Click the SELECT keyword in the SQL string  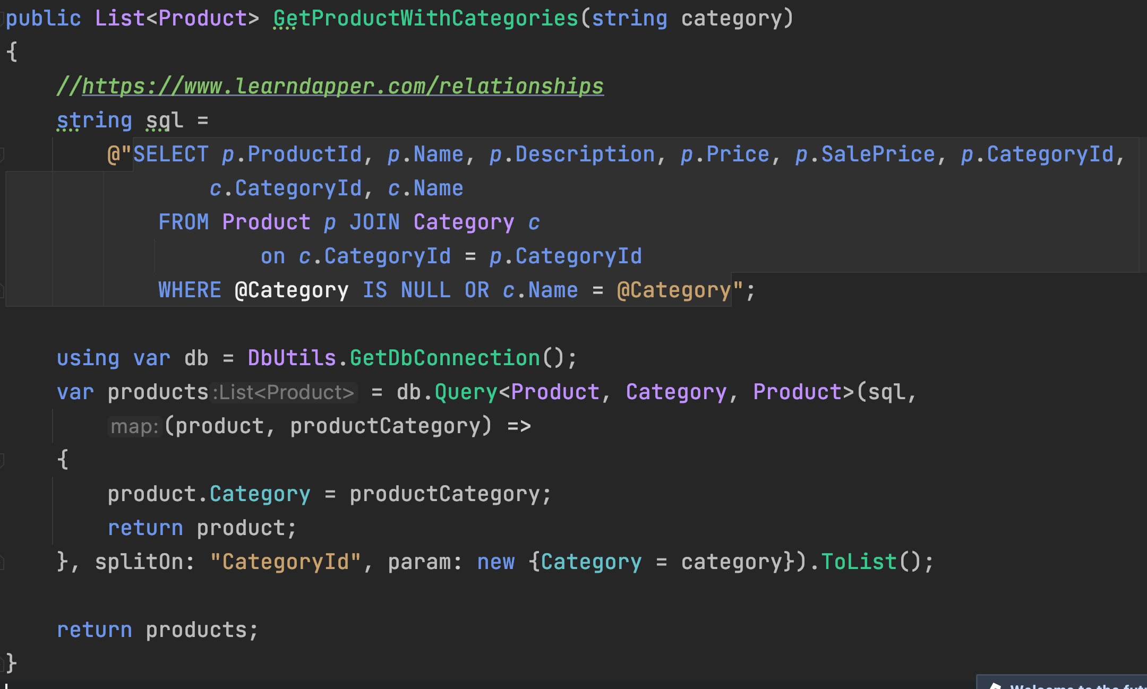coord(171,154)
